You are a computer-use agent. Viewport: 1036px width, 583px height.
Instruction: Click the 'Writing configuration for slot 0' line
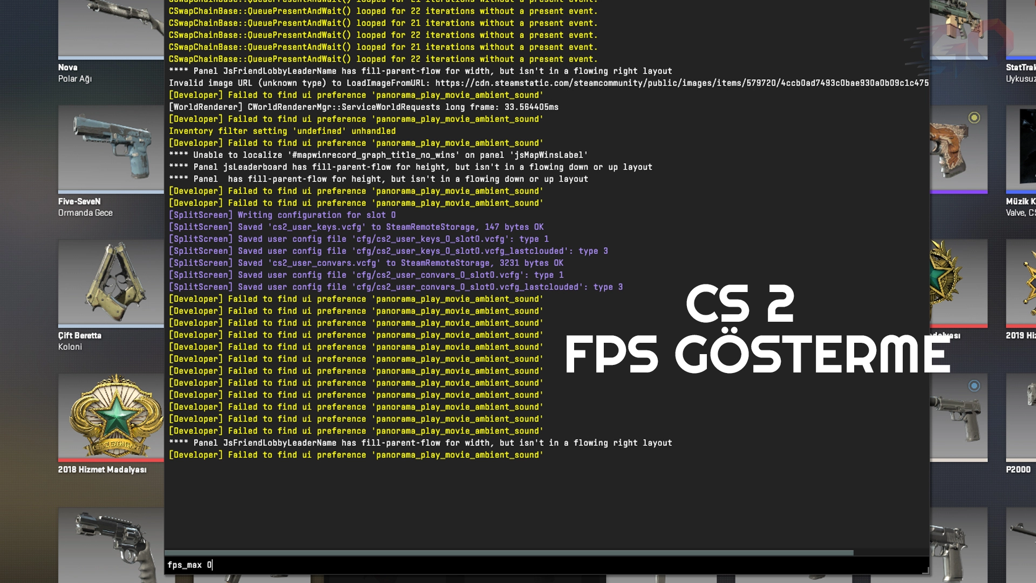click(x=282, y=215)
